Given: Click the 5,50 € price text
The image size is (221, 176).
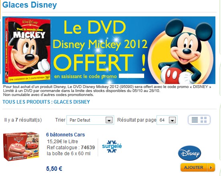Looking at the screenshot, I should click(x=54, y=169).
